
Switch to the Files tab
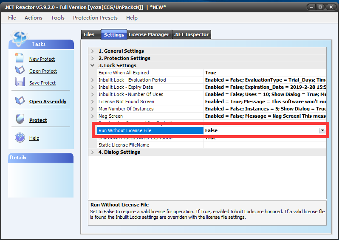coord(91,34)
